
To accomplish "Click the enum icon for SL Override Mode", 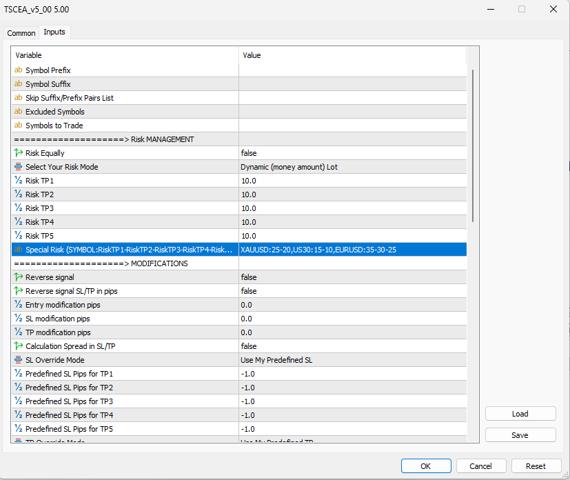I will point(19,360).
